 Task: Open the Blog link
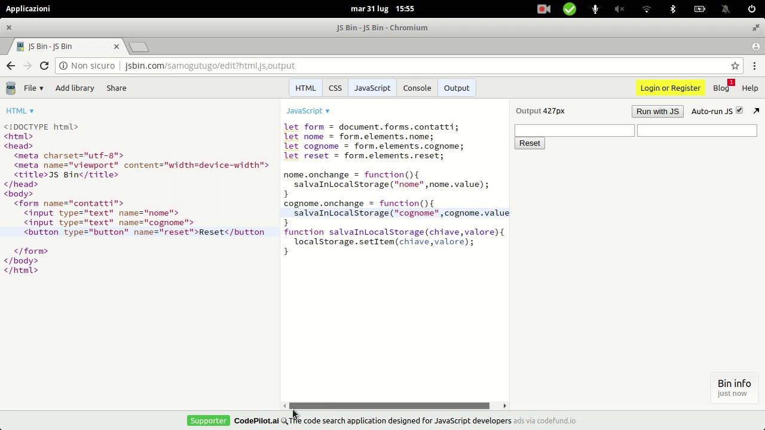721,88
